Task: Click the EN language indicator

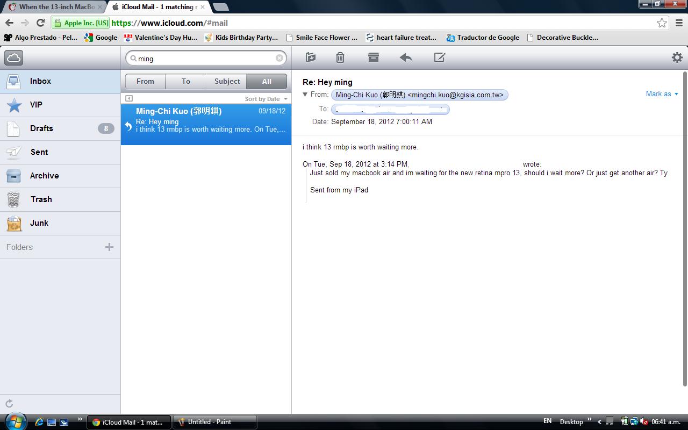Action: tap(547, 421)
